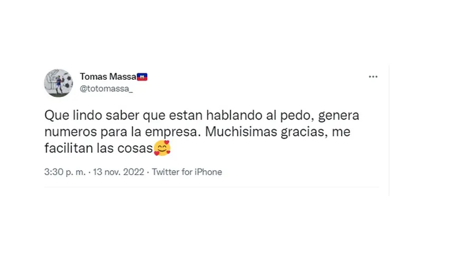Expand the tweet options dropdown
Viewport: 463px width, 275px height.
[373, 76]
